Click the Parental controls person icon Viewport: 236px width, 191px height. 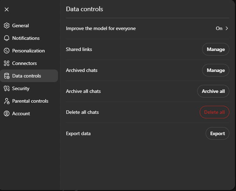point(6,101)
